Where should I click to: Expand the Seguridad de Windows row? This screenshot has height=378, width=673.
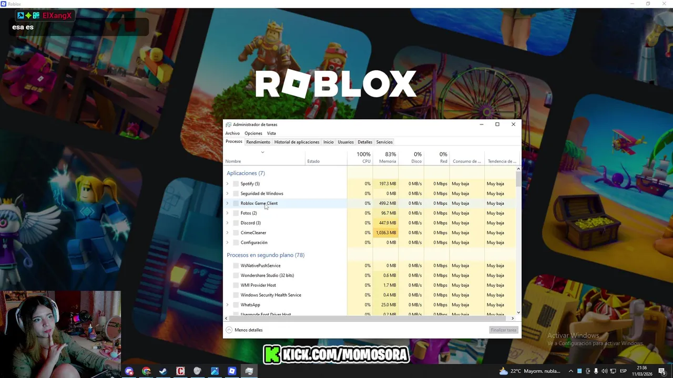pyautogui.click(x=228, y=194)
